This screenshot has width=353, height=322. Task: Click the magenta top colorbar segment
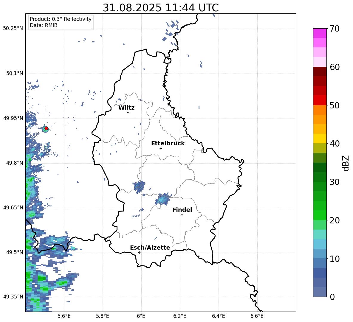coord(320,33)
